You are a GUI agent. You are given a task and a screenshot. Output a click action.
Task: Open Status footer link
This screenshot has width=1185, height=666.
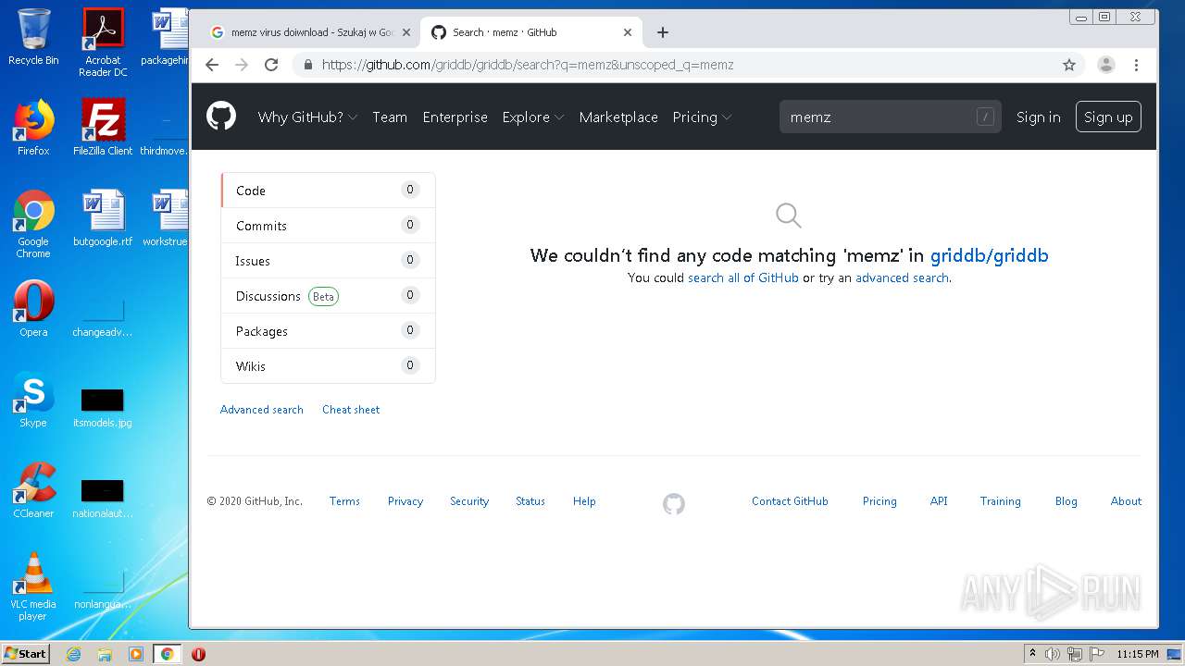click(x=530, y=501)
